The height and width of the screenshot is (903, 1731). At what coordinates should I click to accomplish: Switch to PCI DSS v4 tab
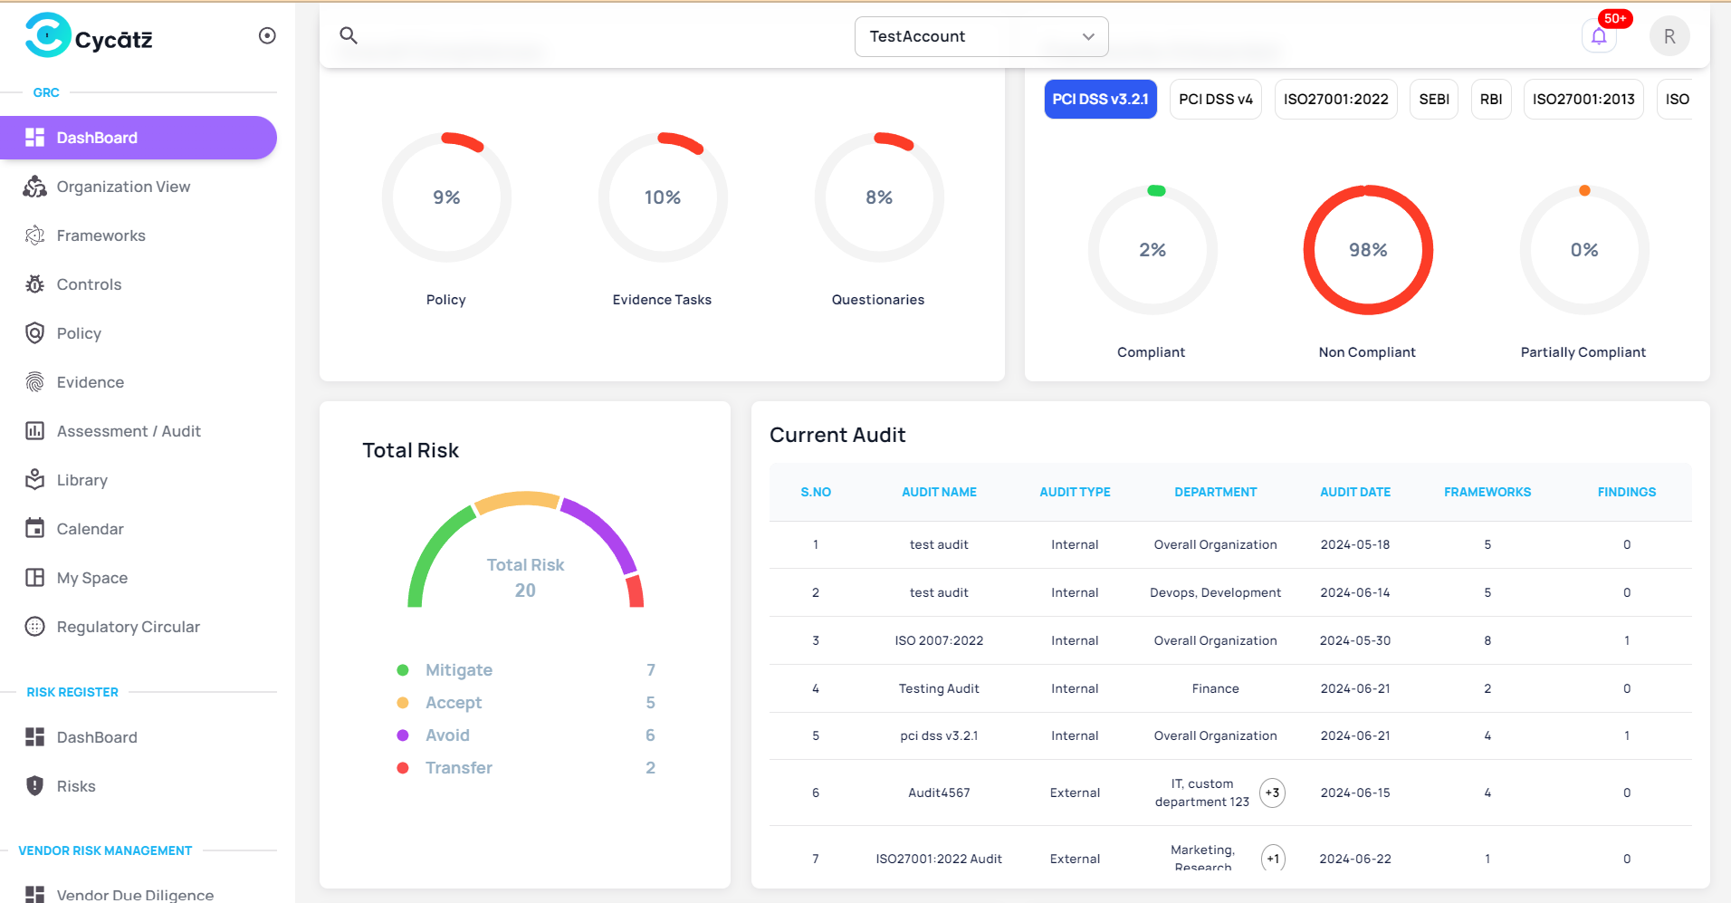coord(1216,100)
